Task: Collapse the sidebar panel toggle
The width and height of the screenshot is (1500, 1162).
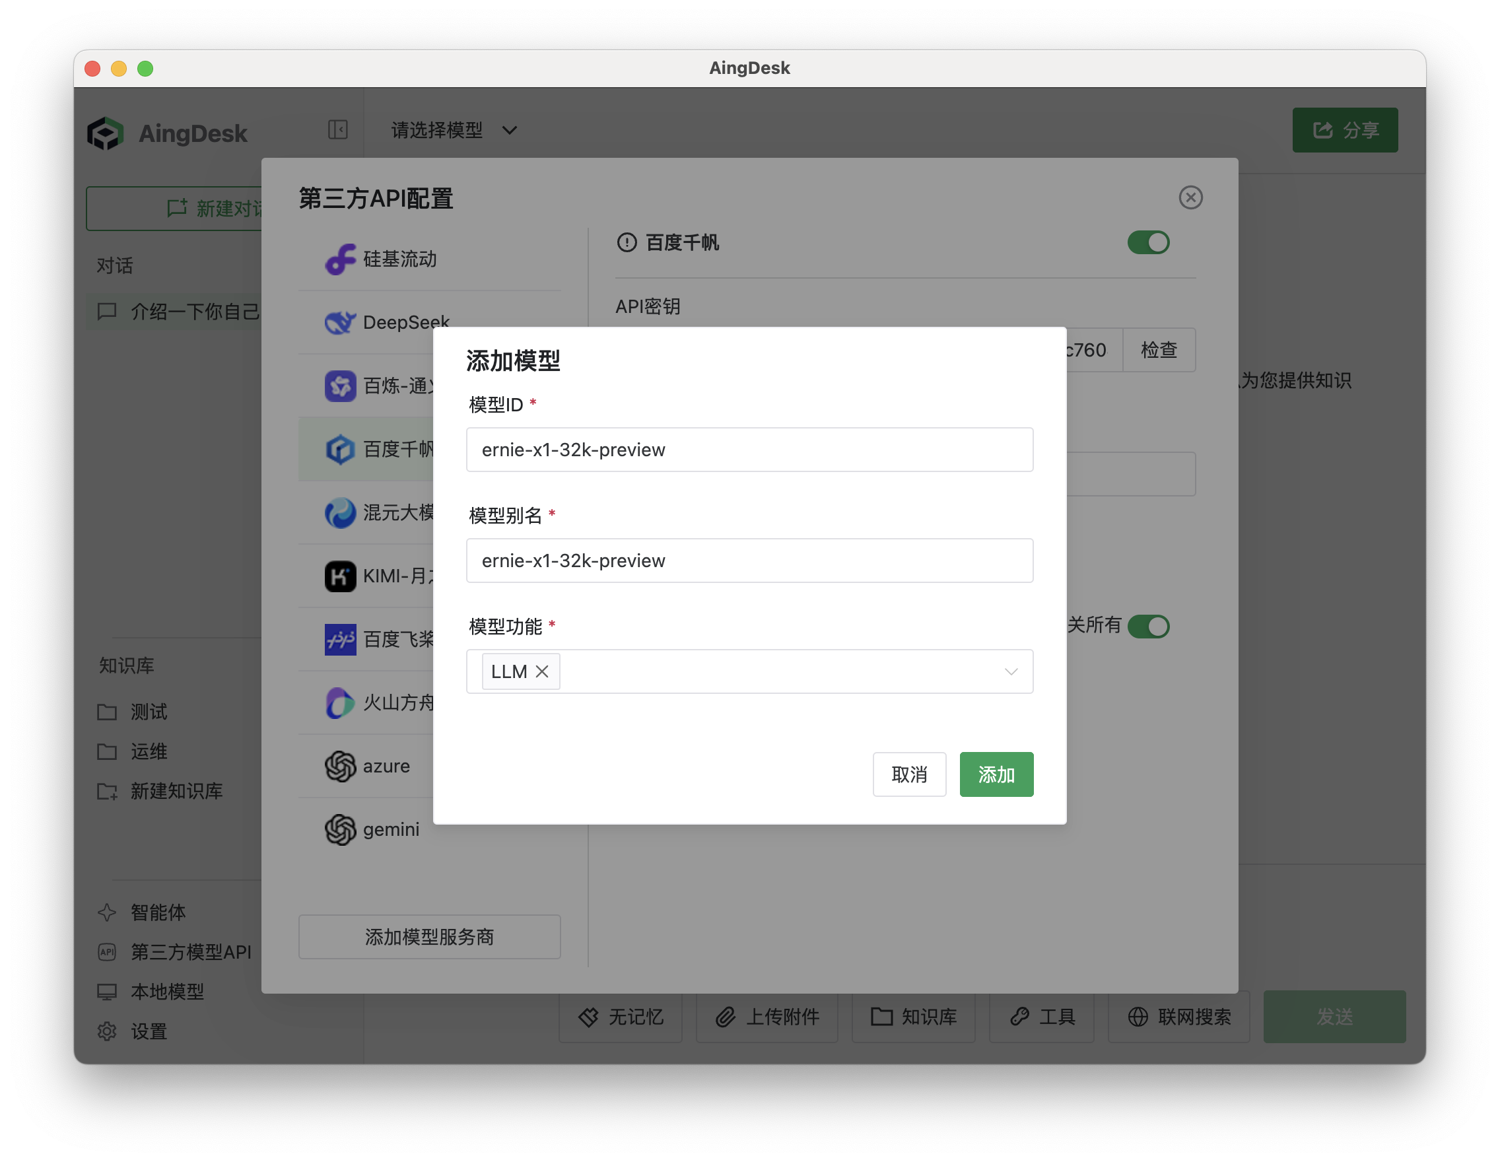Action: [x=337, y=130]
